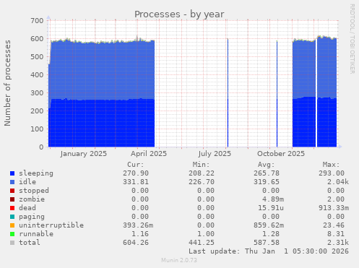This screenshot has height=268, width=359.
Task: Click the 'January 2025' x-axis label
Action: [84, 154]
